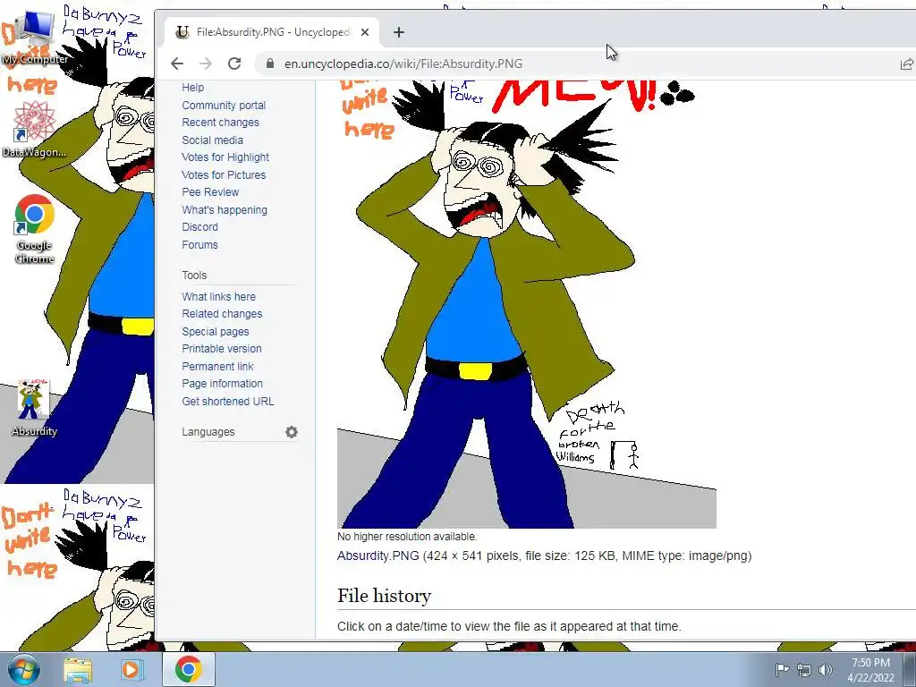This screenshot has height=687, width=916.
Task: Open Windows Media Player taskbar icon
Action: (x=132, y=669)
